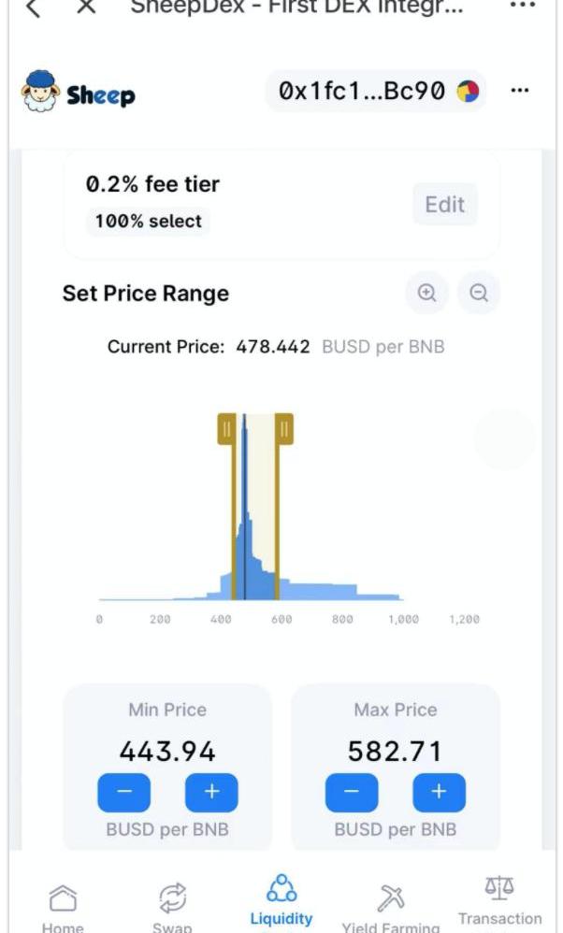Zoom in the price range chart

[427, 294]
